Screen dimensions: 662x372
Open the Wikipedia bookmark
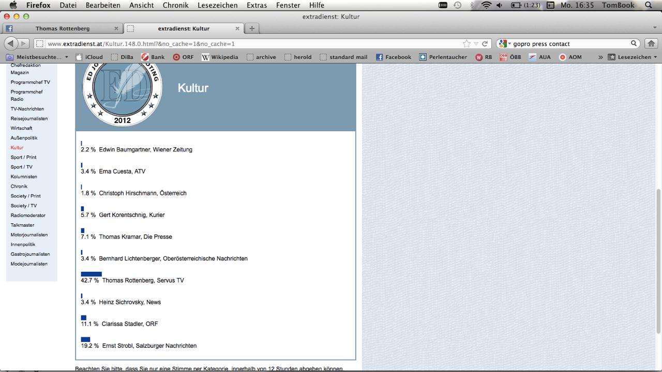220,57
